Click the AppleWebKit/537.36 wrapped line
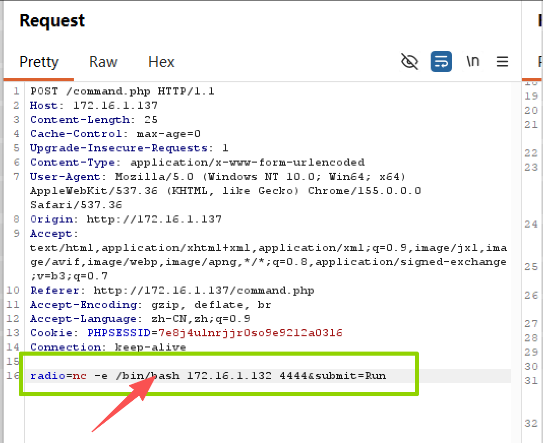The width and height of the screenshot is (543, 443). [x=225, y=191]
